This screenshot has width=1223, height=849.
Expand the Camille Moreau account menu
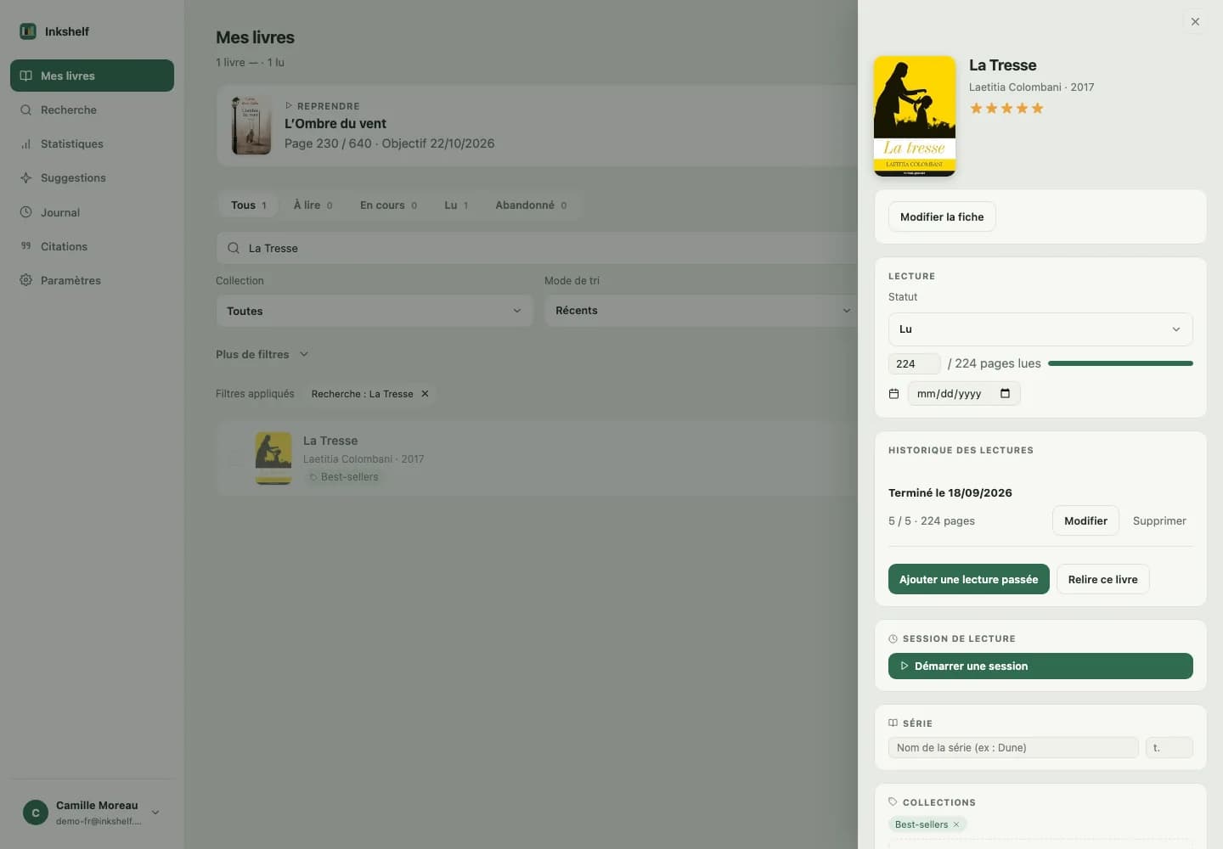coord(155,812)
